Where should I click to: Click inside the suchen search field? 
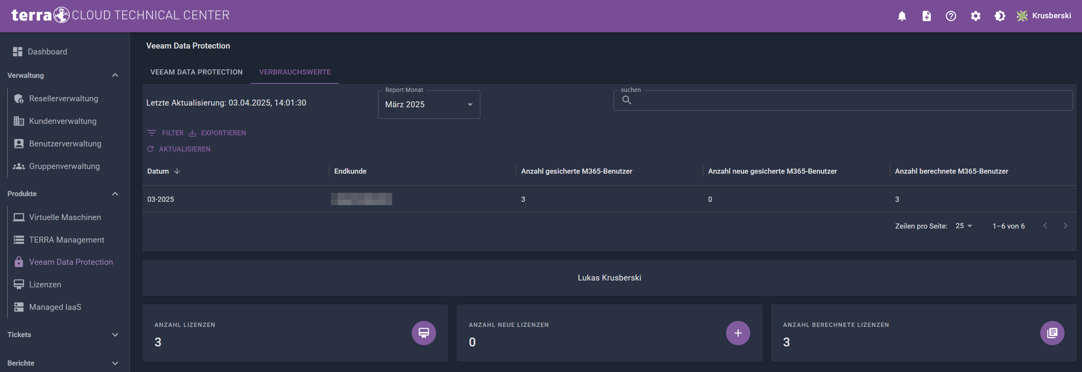tap(843, 100)
